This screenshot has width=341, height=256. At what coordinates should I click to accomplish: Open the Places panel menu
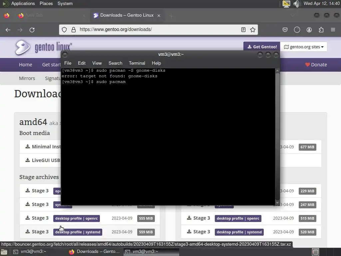tap(46, 3)
